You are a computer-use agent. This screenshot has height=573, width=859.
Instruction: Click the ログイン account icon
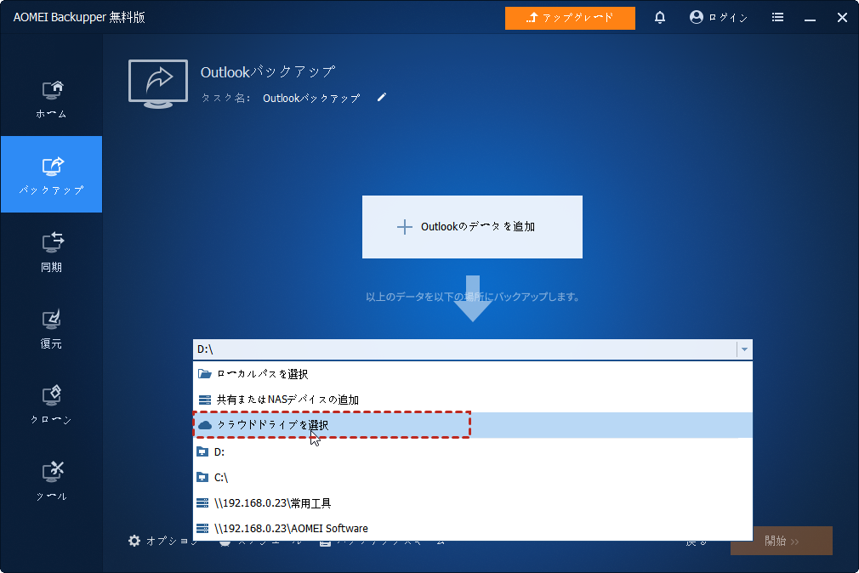click(718, 18)
